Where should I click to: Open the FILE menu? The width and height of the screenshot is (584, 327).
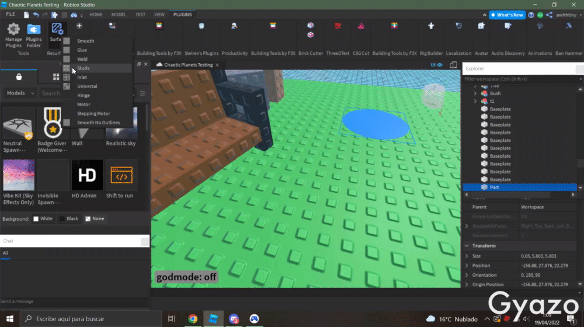11,15
